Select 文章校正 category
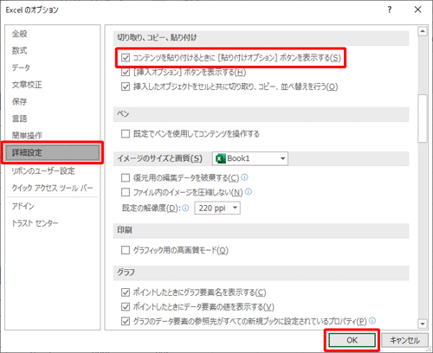Screen dimensions: 433x353 tap(52, 85)
